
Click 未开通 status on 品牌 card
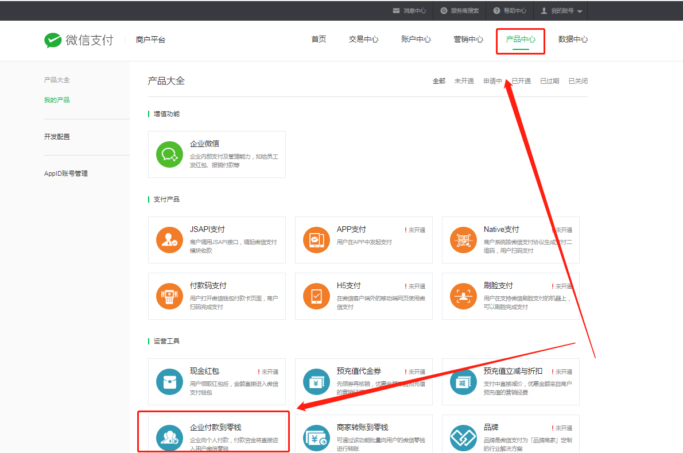click(562, 428)
